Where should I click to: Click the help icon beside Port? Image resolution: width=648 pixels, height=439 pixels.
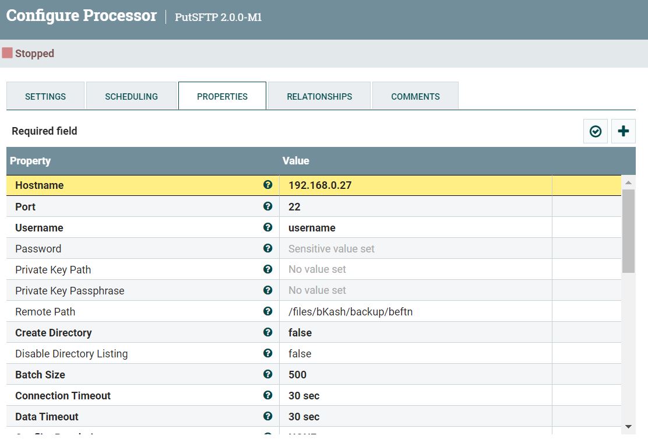pyautogui.click(x=267, y=206)
